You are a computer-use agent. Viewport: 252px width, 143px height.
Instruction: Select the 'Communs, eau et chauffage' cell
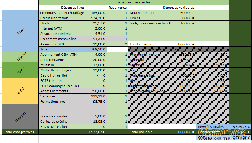(62, 13)
